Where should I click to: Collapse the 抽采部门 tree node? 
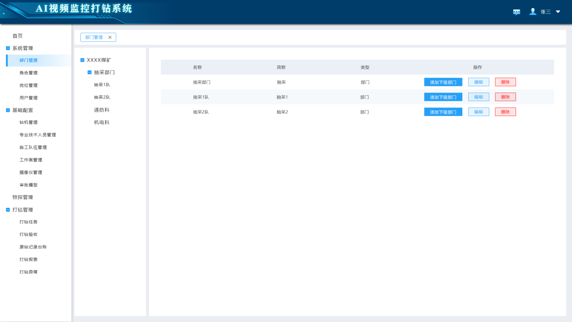(89, 72)
